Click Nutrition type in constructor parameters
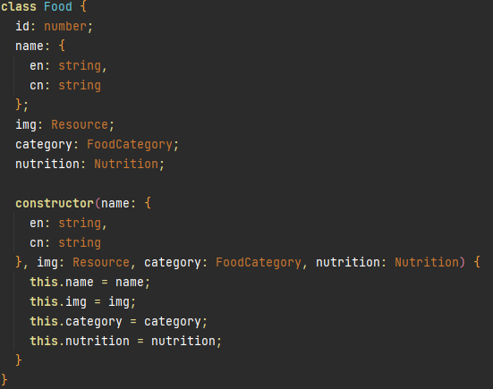This screenshot has width=493, height=389. (x=427, y=262)
